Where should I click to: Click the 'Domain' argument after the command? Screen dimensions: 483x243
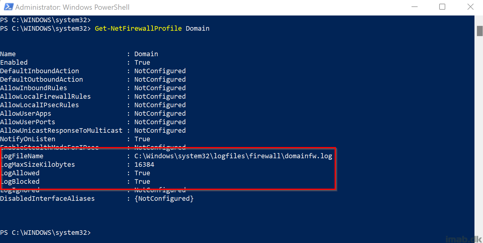(197, 29)
